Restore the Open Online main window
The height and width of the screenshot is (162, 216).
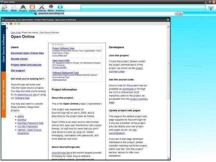pos(210,2)
